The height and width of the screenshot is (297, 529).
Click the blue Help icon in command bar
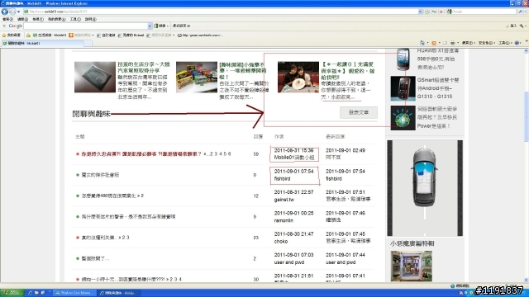[x=517, y=43]
